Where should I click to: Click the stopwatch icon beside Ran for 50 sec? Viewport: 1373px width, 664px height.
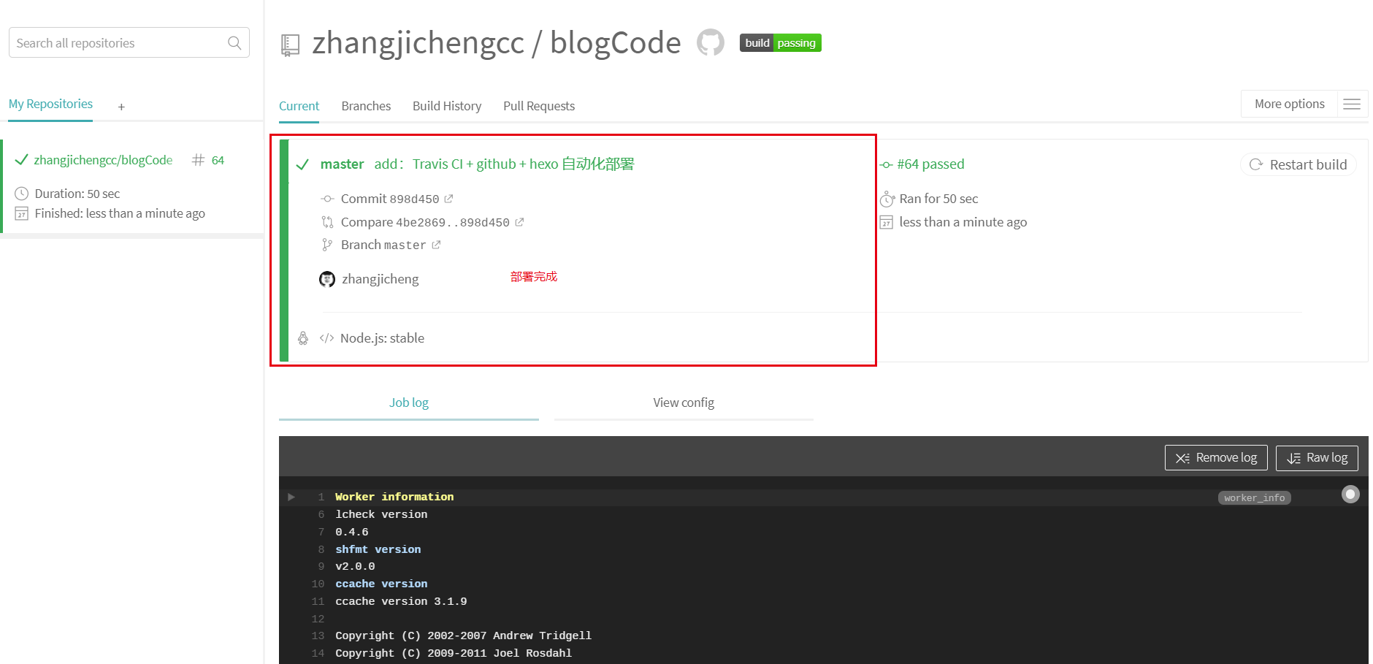pyautogui.click(x=887, y=199)
